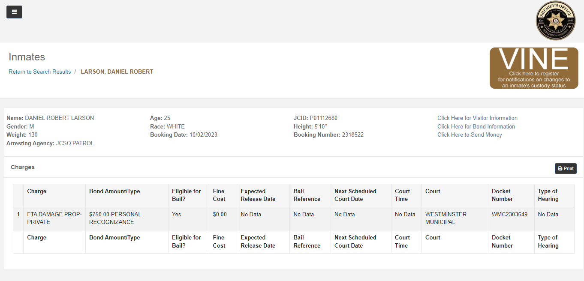The image size is (584, 281).
Task: Click bottom Charge footer header
Action: point(54,242)
